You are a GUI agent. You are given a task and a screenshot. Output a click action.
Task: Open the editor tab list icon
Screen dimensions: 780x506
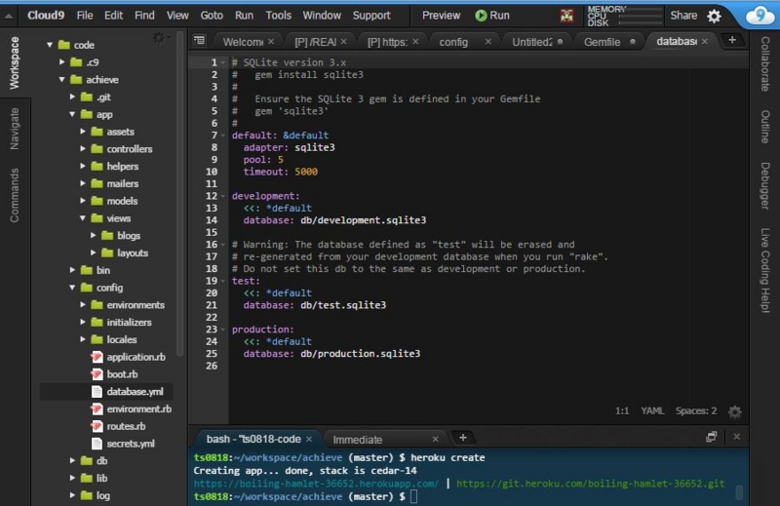click(x=199, y=40)
